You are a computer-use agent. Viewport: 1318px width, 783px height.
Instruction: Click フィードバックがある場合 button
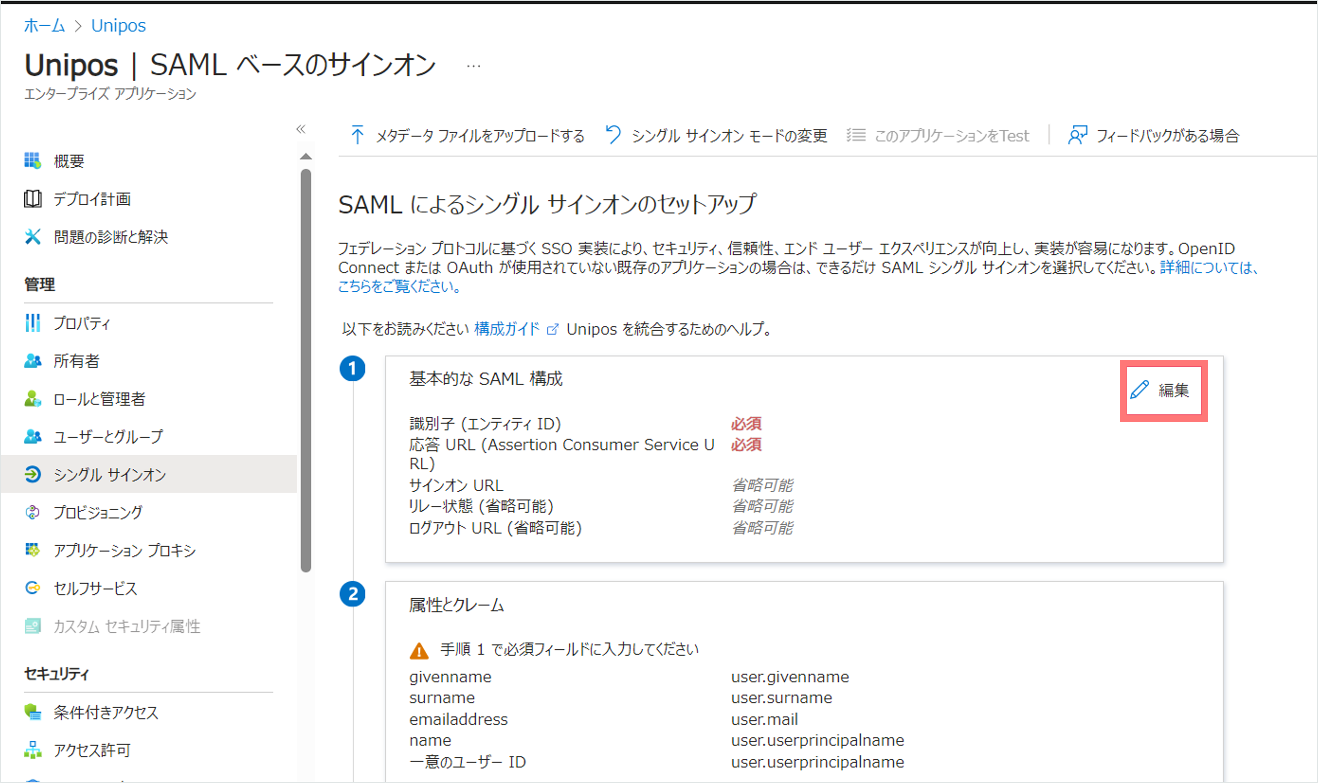tap(1153, 135)
